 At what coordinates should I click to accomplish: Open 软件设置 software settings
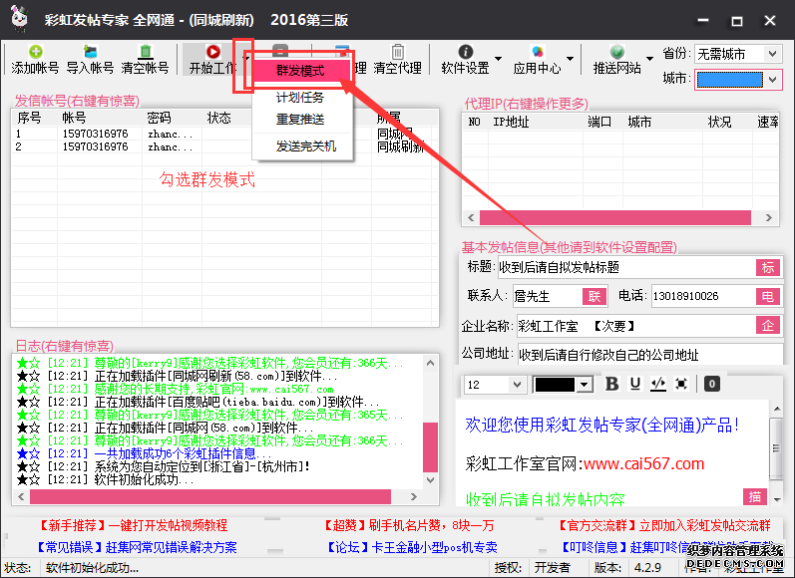[x=466, y=59]
